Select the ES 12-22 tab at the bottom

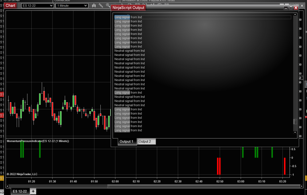tap(19, 191)
